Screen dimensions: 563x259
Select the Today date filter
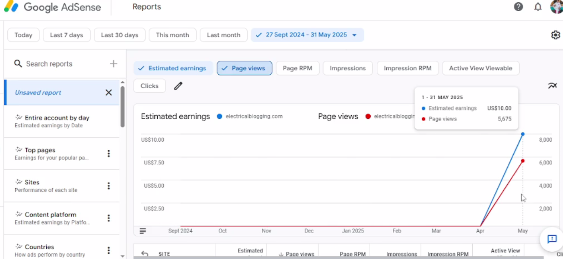23,35
